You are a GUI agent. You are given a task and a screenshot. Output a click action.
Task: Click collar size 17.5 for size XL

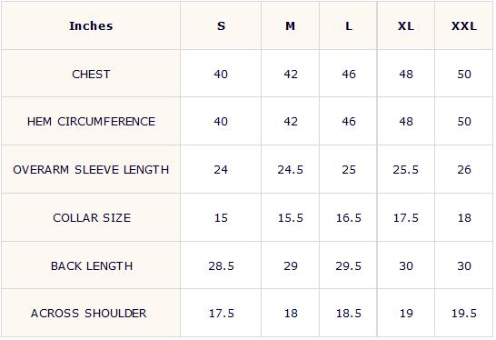tap(406, 218)
